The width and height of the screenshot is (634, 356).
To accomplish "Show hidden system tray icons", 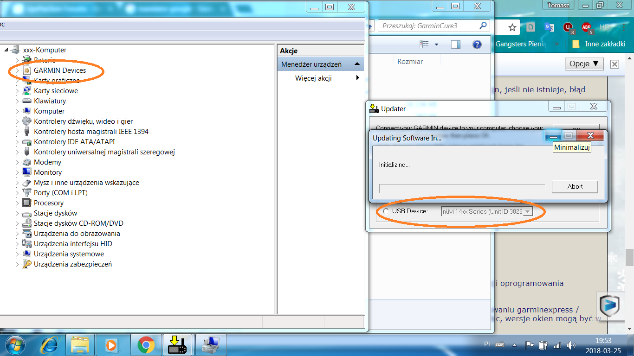I will tap(514, 345).
